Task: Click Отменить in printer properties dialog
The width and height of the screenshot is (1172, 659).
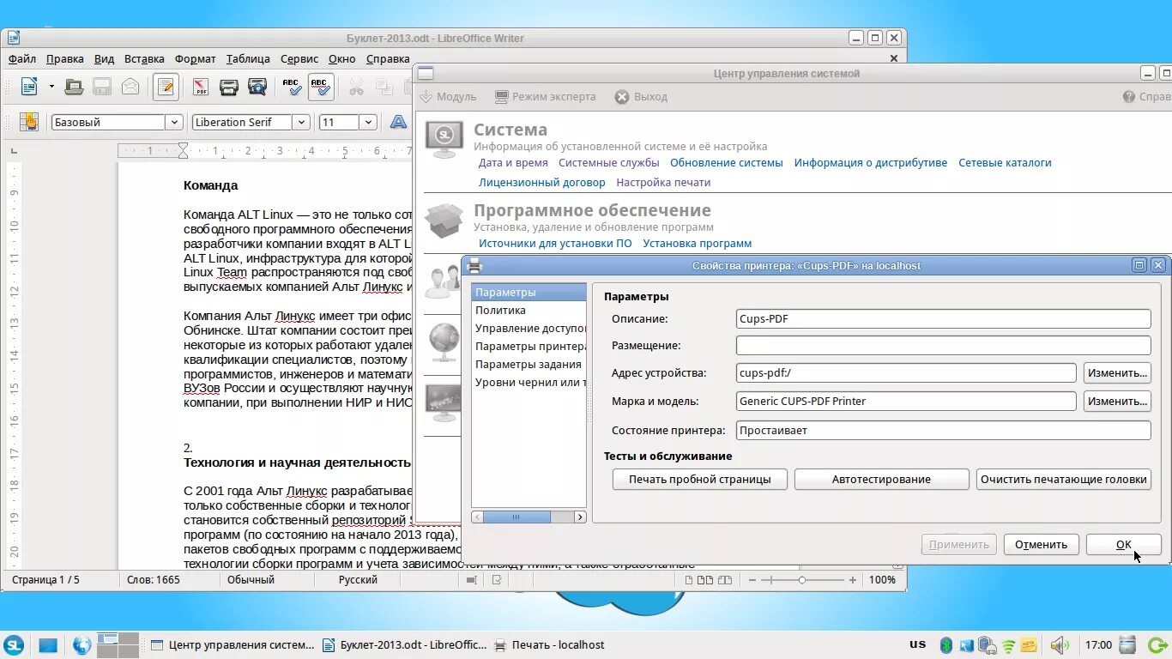Action: pos(1041,544)
